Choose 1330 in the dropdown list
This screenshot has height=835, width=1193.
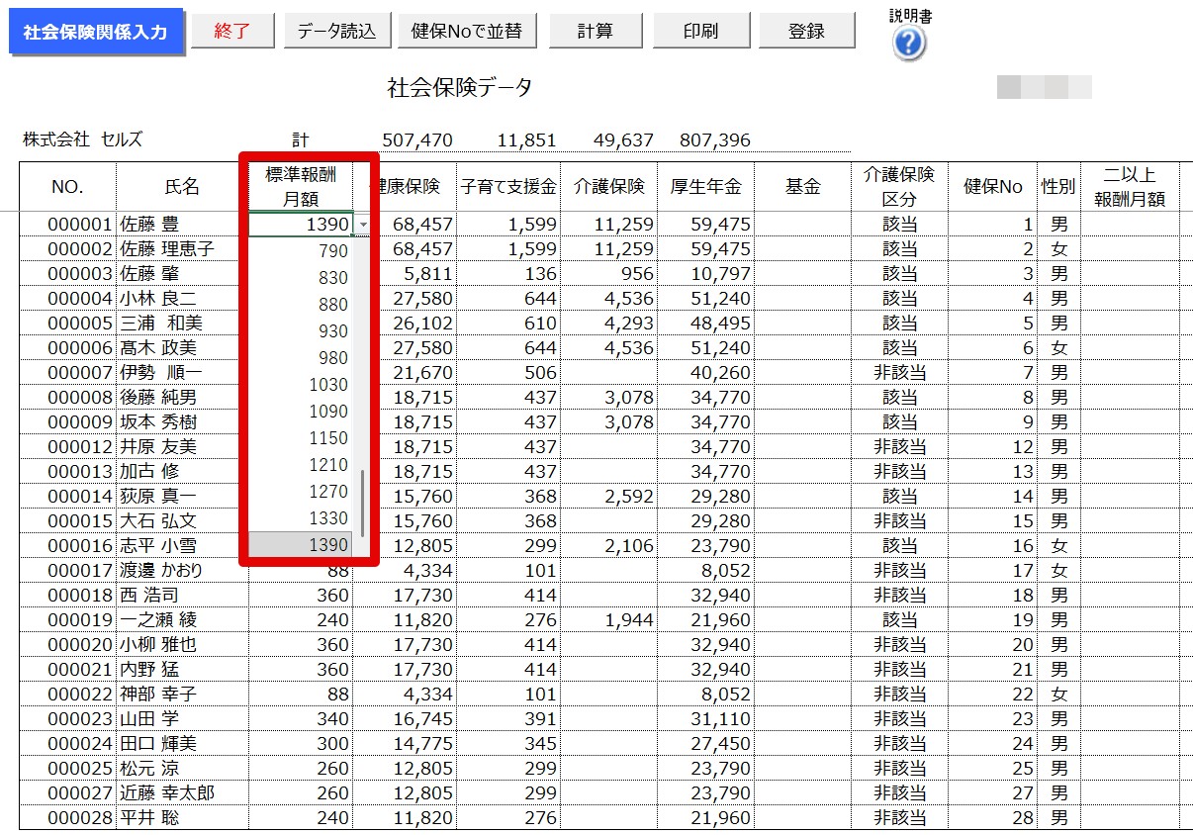coord(300,518)
